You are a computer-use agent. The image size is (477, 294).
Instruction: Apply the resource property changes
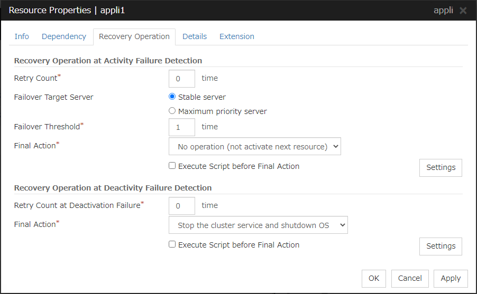pos(451,278)
